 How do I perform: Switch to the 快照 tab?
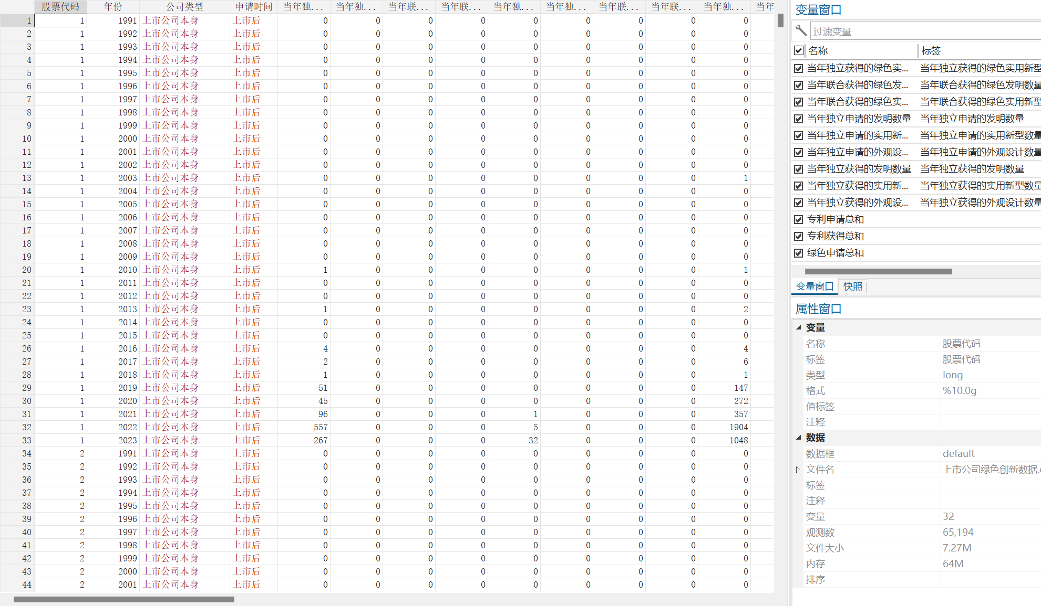tap(852, 286)
